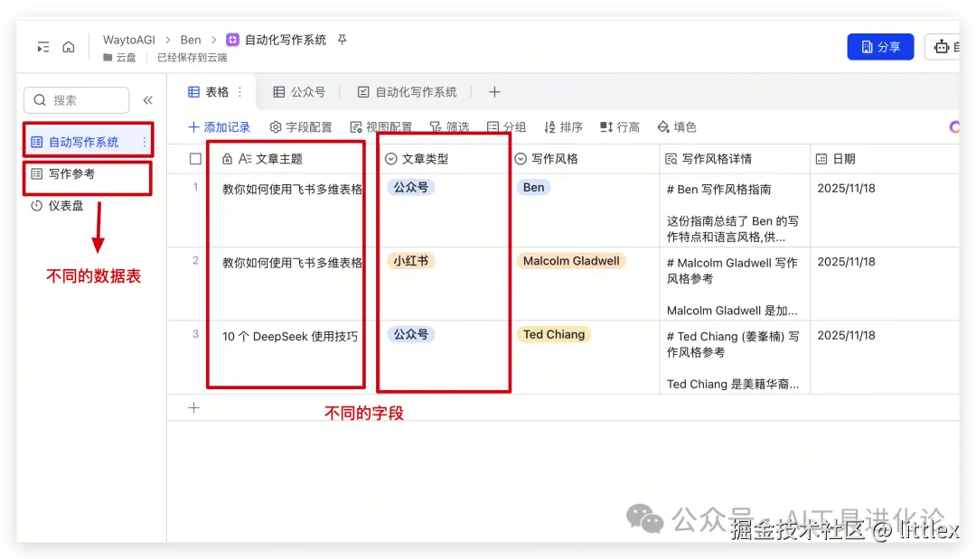Open the 分组 grouping options
The height and width of the screenshot is (559, 976).
coord(506,126)
